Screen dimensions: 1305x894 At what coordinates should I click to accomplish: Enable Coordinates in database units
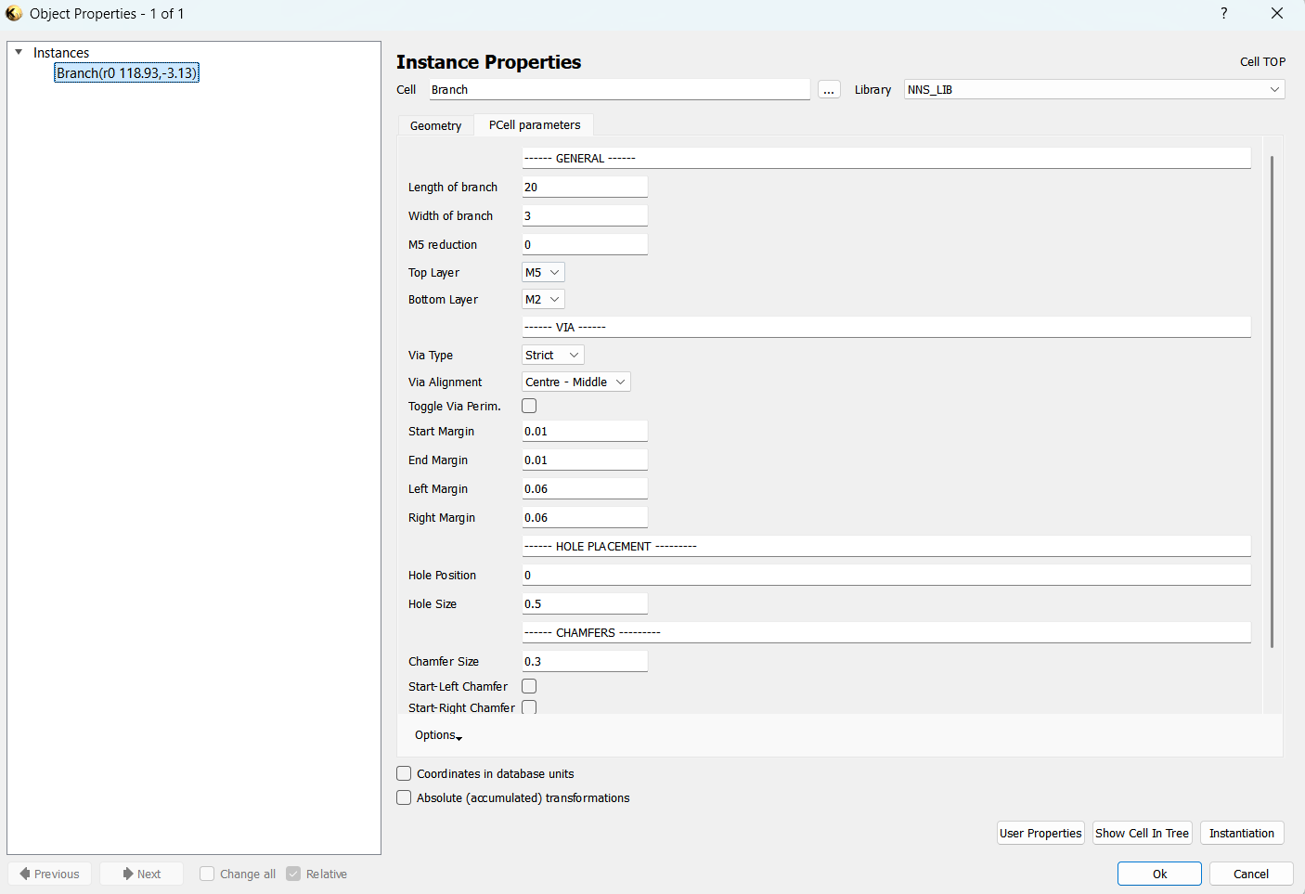pos(404,773)
